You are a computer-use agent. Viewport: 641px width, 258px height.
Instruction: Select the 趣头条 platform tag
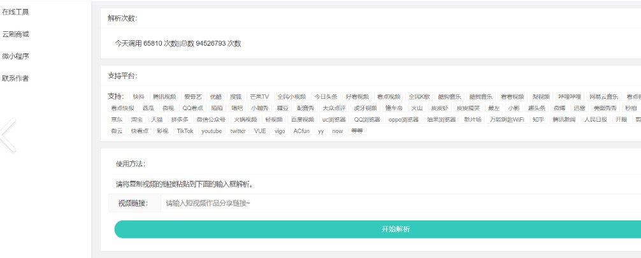[x=536, y=108]
